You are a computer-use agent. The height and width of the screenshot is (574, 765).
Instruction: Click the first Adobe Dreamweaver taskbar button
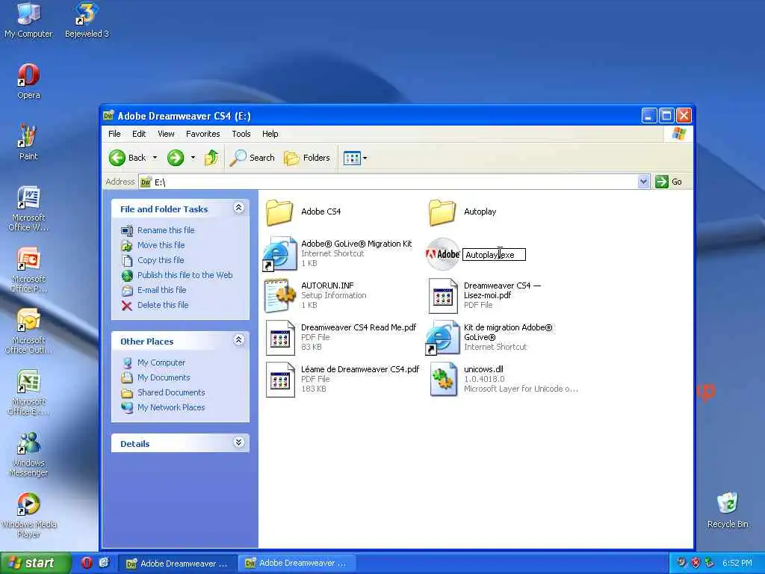tap(177, 564)
